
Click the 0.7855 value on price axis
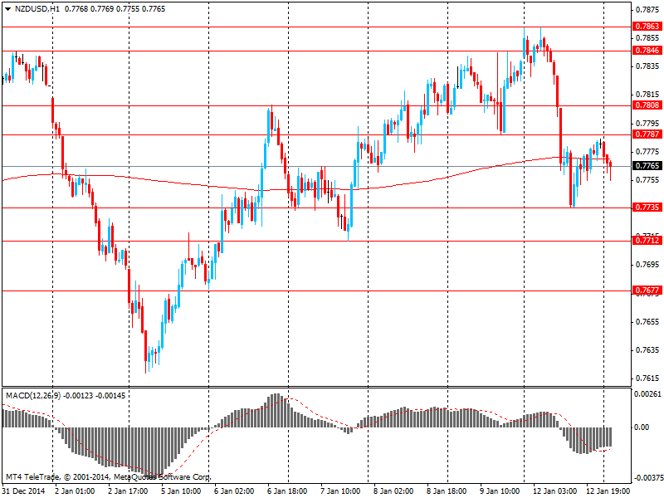pyautogui.click(x=647, y=38)
